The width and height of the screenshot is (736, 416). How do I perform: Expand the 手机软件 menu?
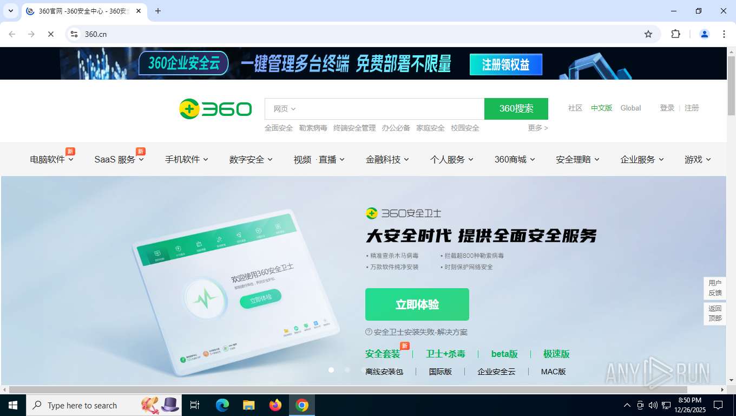pyautogui.click(x=186, y=159)
